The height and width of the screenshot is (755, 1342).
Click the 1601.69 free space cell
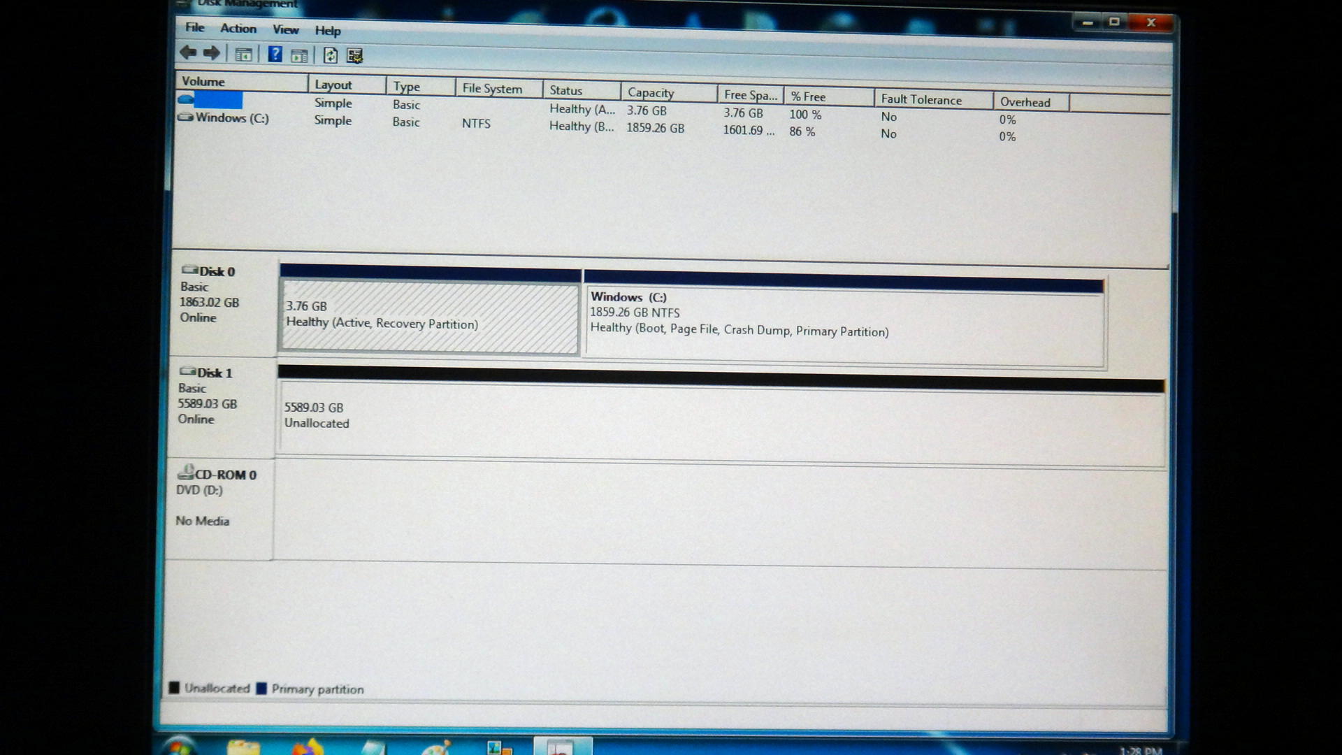click(749, 130)
